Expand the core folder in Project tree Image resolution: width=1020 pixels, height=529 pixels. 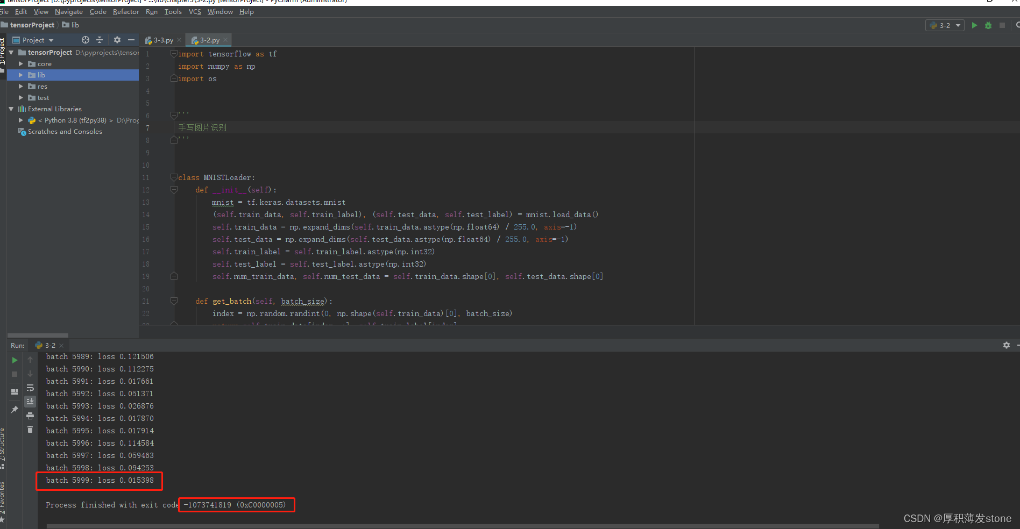pos(21,63)
